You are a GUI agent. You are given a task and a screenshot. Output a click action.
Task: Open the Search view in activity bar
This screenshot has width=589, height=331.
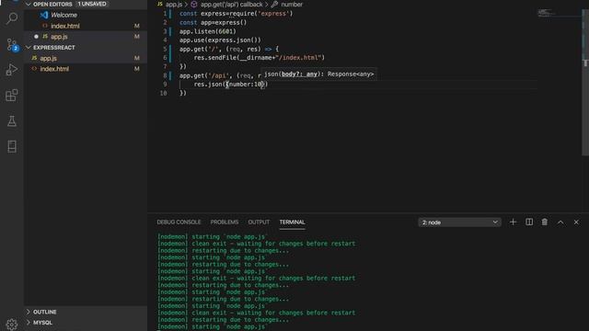12,17
